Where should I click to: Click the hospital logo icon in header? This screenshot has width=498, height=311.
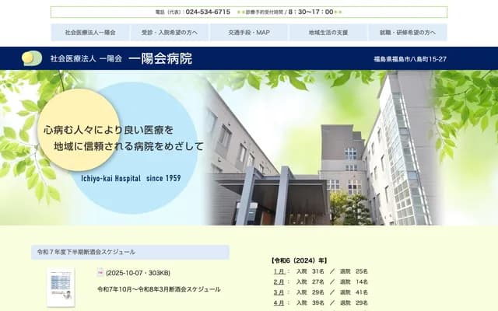[x=32, y=58]
